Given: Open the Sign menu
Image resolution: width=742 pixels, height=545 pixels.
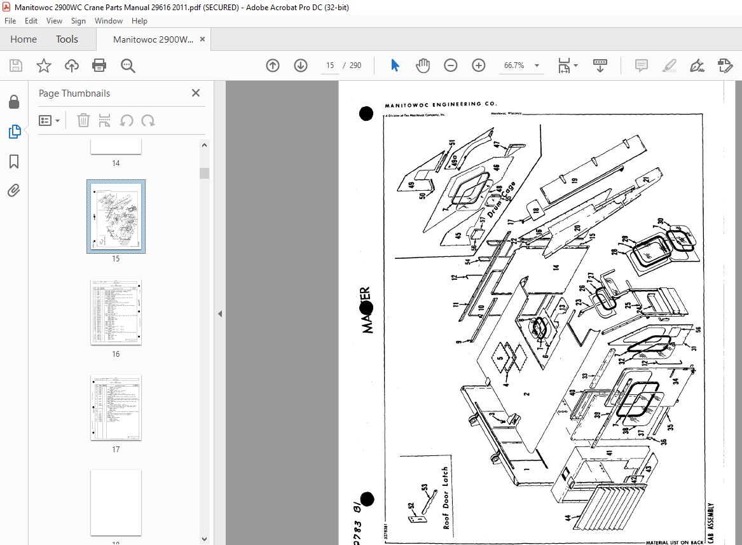Looking at the screenshot, I should coord(78,21).
